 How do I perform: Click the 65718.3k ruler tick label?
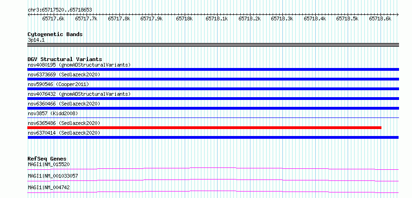click(x=282, y=19)
